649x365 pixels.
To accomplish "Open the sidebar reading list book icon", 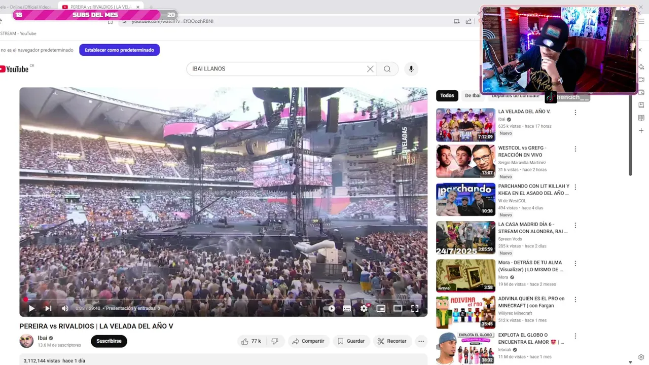I will pos(641,118).
